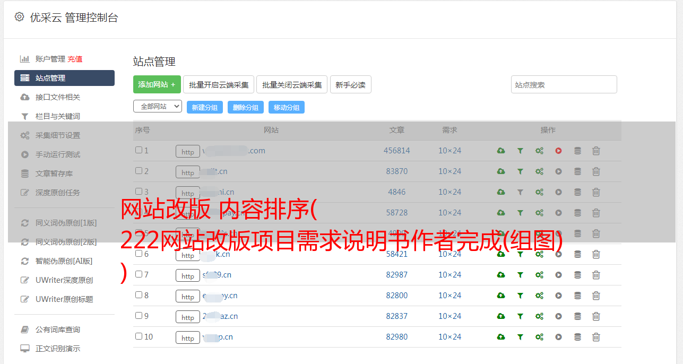Open 公有词库查询 in the sidebar
This screenshot has width=683, height=364.
point(58,330)
